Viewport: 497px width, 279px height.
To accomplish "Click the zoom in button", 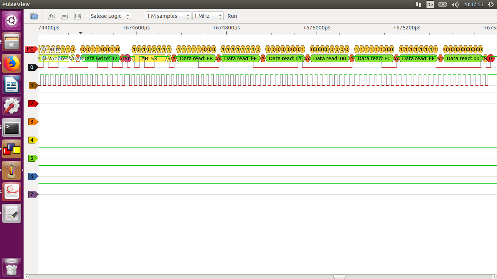I will 51,16.
